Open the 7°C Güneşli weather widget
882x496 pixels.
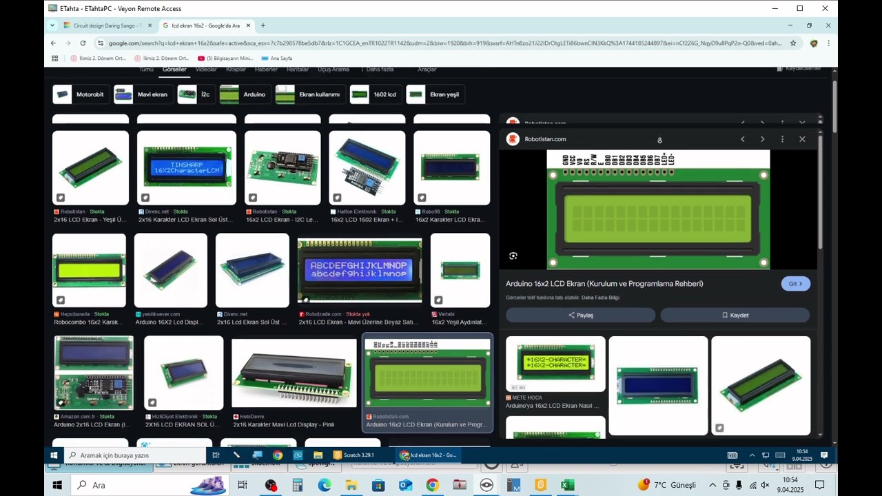click(x=667, y=485)
